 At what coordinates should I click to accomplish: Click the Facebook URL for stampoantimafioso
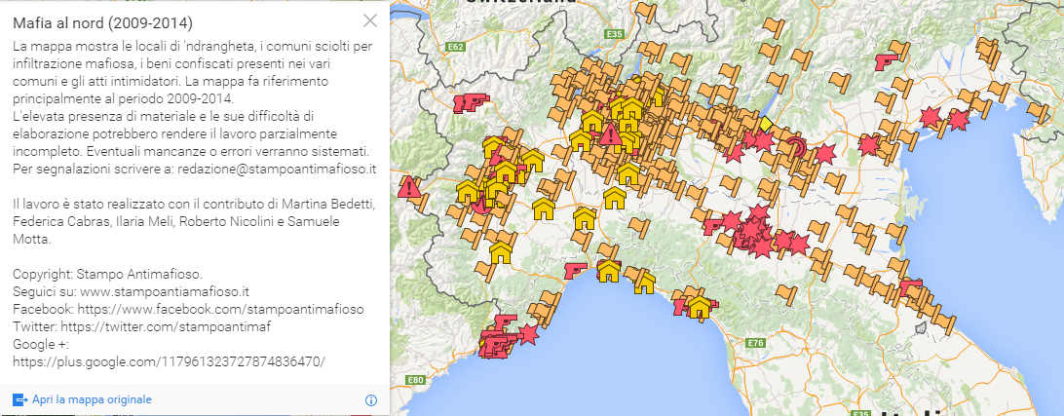220,310
